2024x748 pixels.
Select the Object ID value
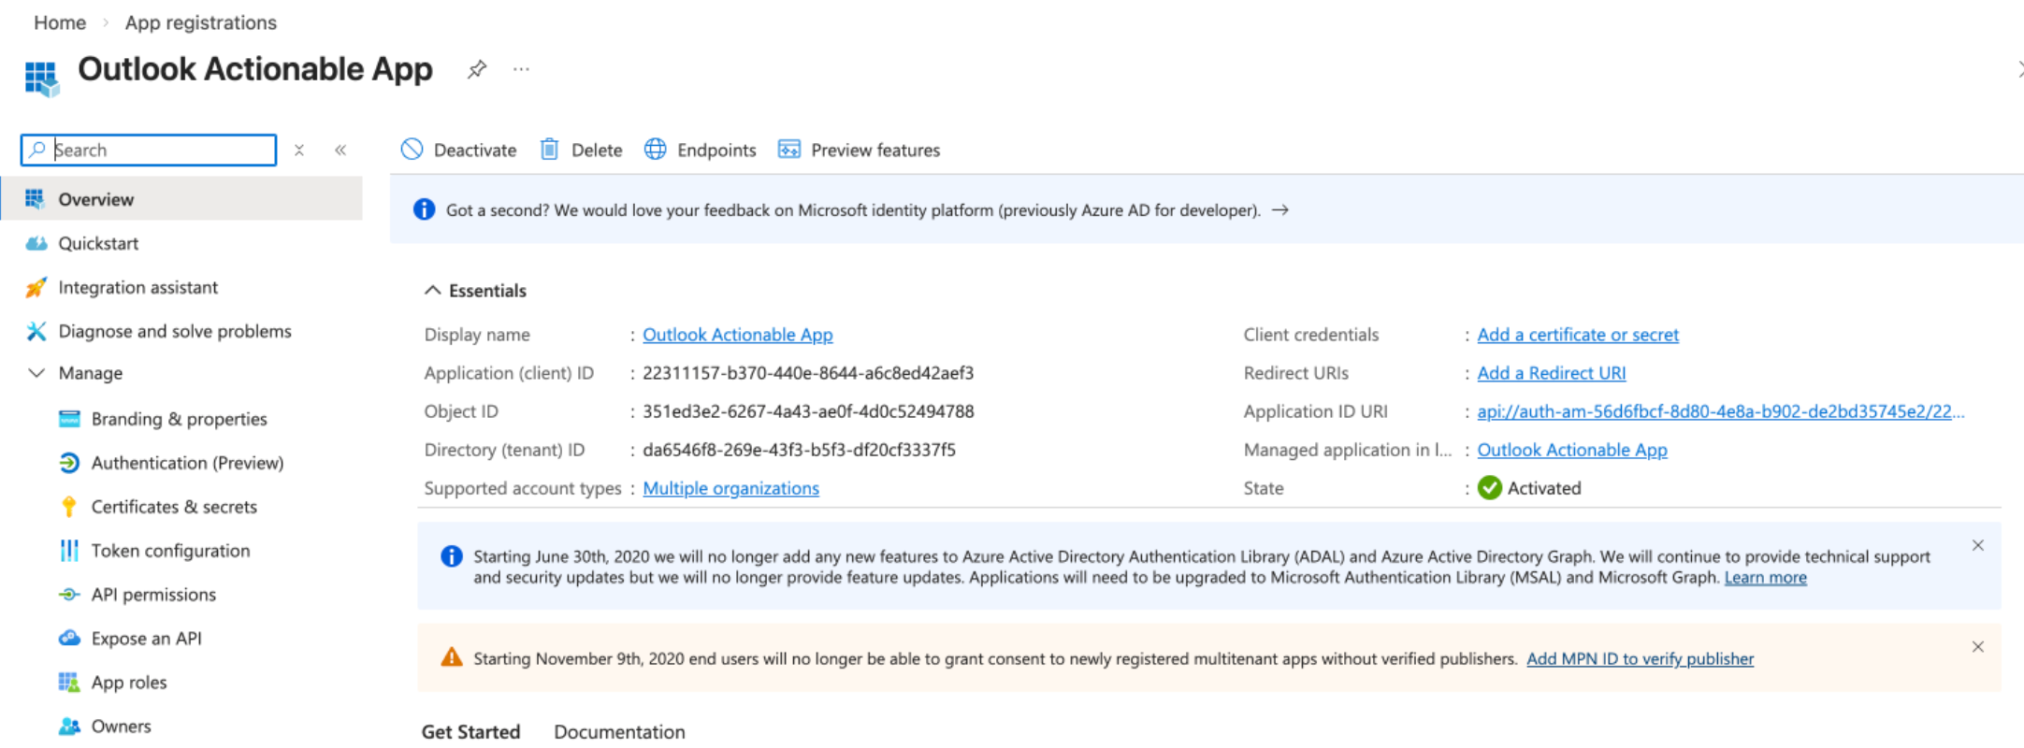pos(808,411)
